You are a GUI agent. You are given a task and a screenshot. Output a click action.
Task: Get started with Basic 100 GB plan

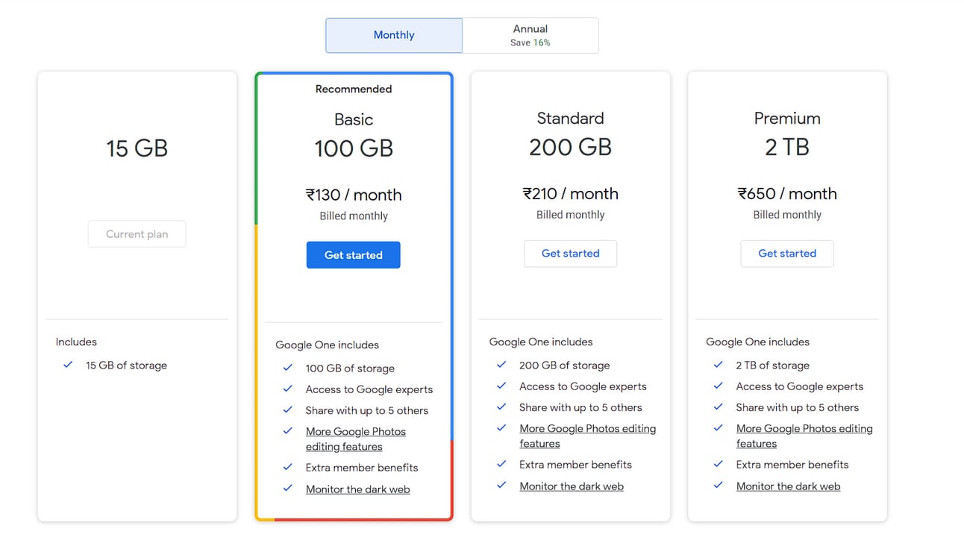(x=353, y=255)
